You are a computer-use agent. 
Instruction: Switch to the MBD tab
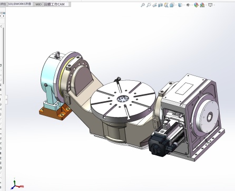pos(38,4)
